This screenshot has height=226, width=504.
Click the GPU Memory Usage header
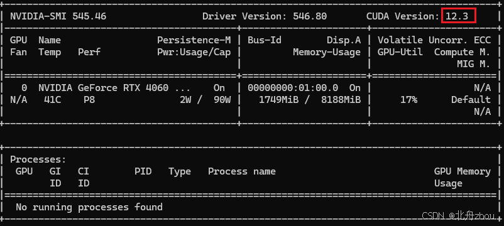(463, 177)
